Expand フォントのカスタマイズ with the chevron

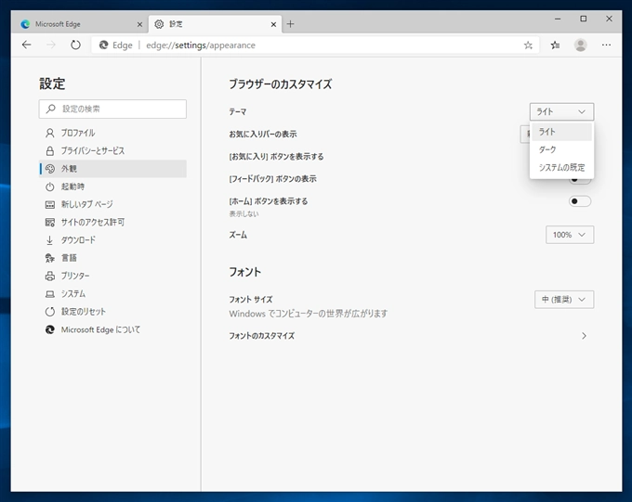[x=584, y=336]
